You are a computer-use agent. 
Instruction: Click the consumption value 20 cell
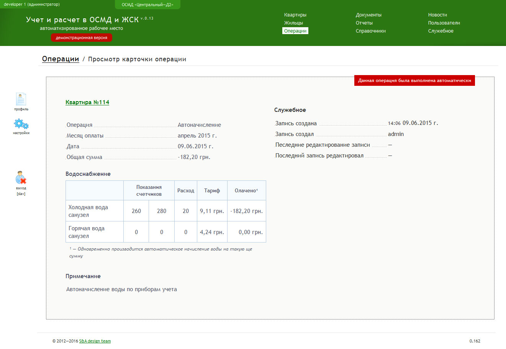(186, 211)
